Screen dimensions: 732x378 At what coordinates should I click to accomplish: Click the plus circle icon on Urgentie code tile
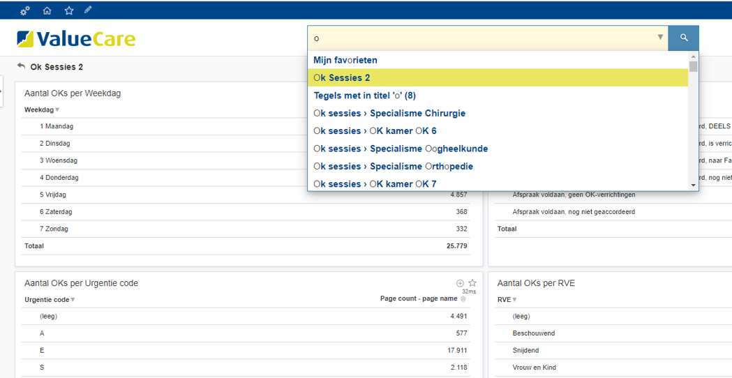(x=460, y=283)
